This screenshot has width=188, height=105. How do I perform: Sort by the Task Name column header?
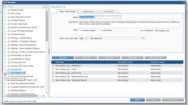pos(60,62)
